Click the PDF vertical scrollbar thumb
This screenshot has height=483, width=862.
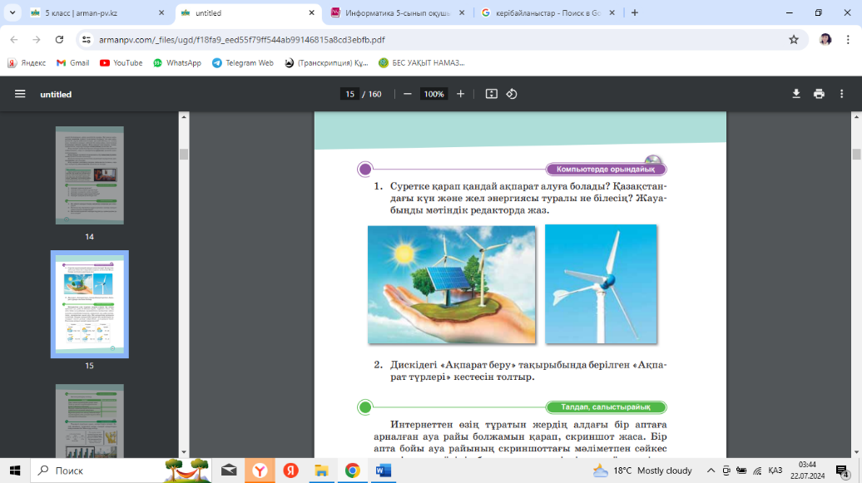[856, 154]
